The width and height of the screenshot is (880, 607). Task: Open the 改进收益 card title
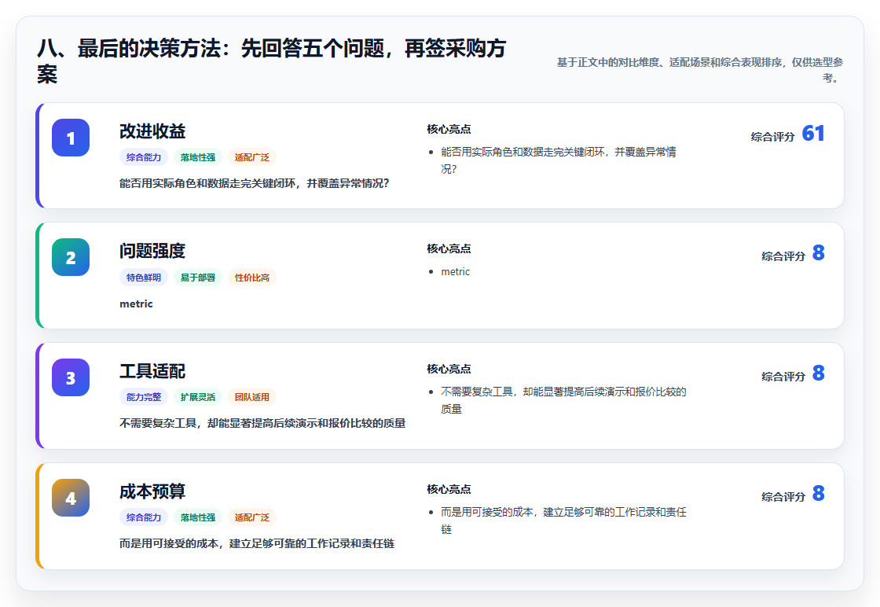pos(152,131)
